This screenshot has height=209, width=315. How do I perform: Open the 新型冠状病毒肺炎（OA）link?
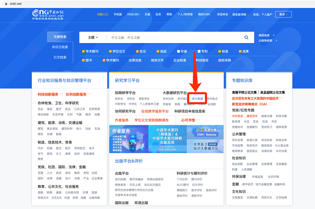coord(249,104)
